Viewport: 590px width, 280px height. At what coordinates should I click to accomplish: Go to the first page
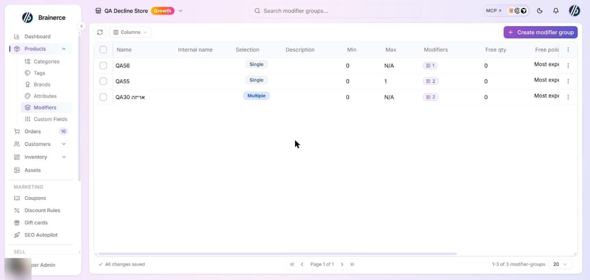tap(292, 264)
